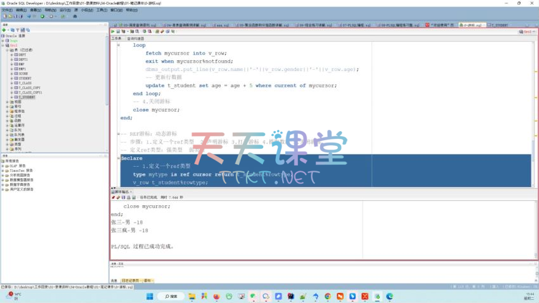Click the Windows Start button on taskbar
This screenshot has height=303, width=539.
(150, 296)
